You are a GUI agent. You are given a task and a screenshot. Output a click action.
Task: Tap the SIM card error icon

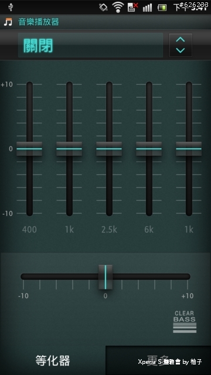133,8
